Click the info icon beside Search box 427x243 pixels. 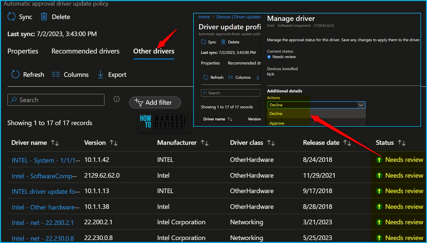point(116,99)
